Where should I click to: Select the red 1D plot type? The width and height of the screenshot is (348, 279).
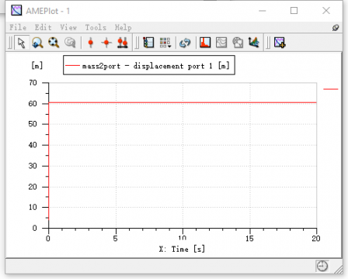pyautogui.click(x=205, y=43)
